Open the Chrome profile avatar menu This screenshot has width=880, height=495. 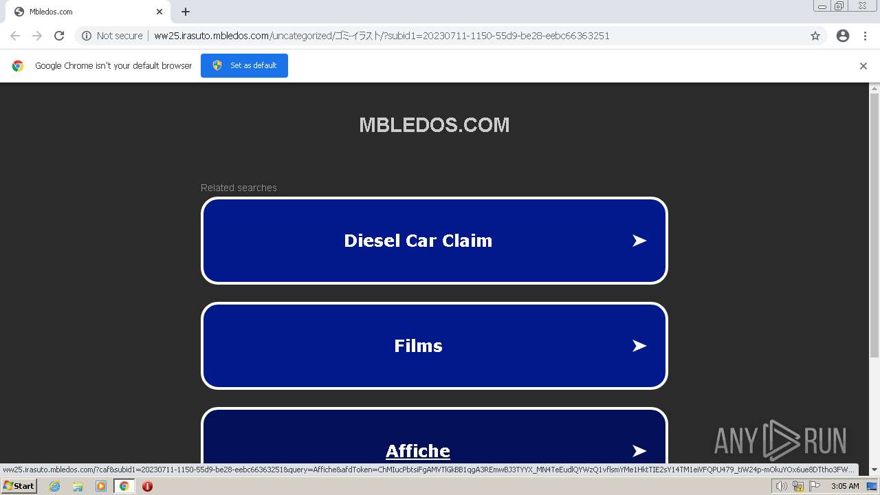click(x=843, y=36)
